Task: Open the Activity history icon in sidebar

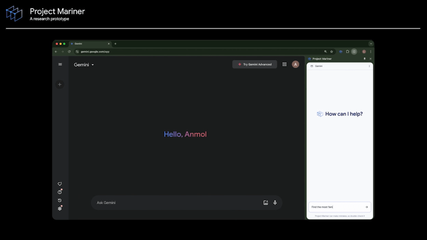Action: pyautogui.click(x=60, y=200)
